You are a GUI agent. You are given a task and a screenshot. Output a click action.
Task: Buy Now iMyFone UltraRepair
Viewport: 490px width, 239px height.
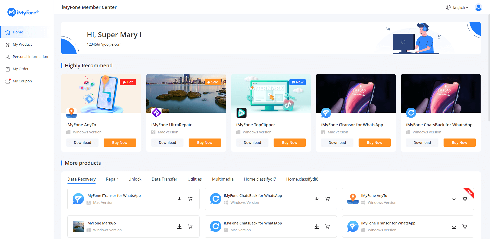[x=205, y=143]
